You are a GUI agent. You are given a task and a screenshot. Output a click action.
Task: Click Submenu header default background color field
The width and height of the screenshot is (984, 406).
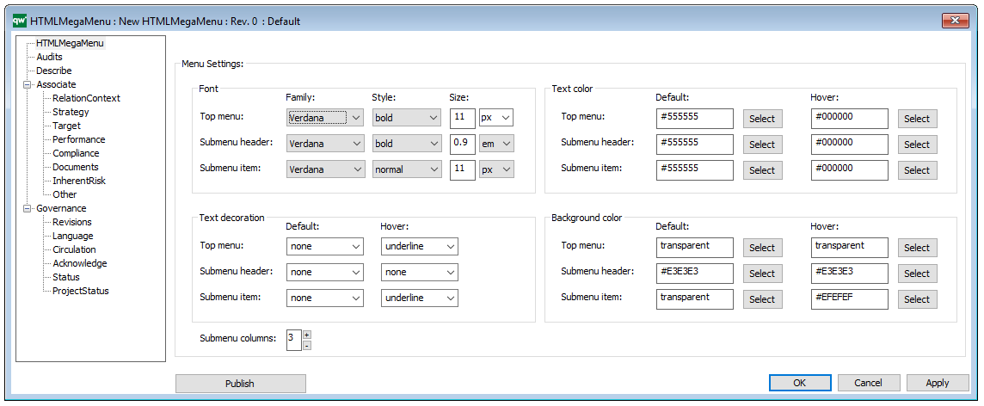click(x=694, y=273)
